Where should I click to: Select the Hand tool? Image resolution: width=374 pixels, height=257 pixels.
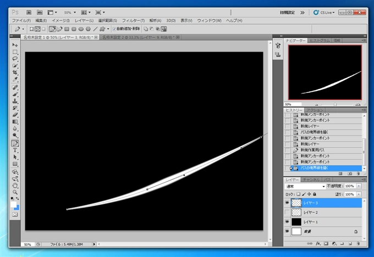[15, 185]
